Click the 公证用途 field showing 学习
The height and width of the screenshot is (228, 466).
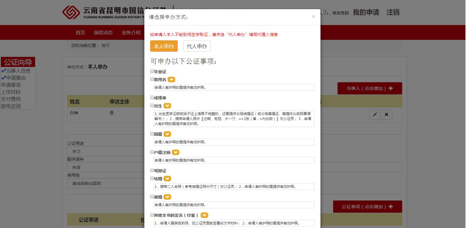(x=106, y=151)
